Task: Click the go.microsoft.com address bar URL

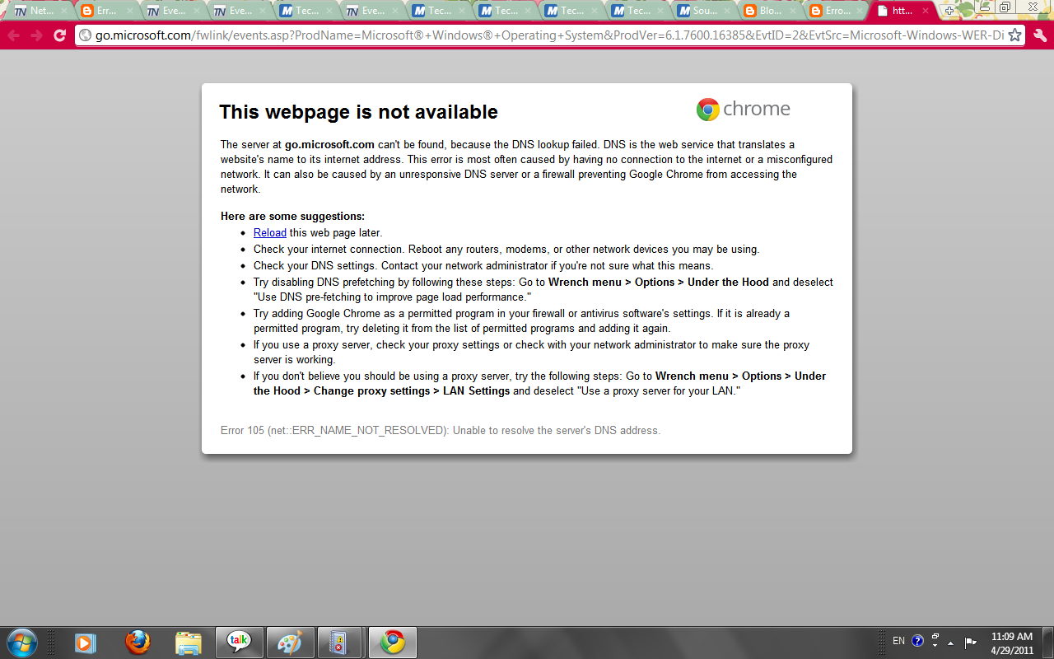Action: pos(549,35)
